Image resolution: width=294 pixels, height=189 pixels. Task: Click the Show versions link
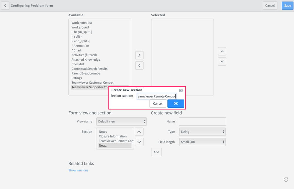[x=78, y=170]
